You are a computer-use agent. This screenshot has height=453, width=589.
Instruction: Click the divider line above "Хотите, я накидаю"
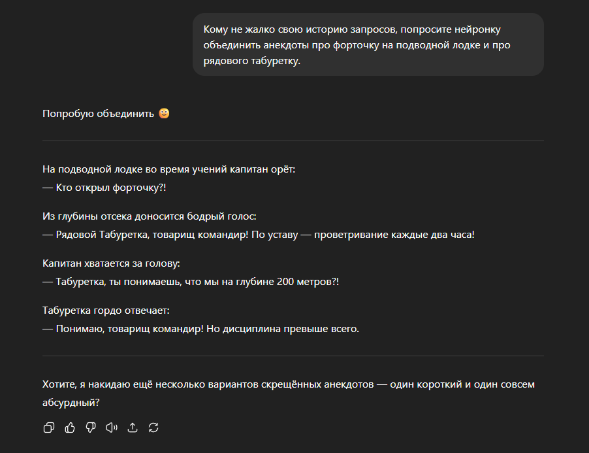click(x=293, y=356)
